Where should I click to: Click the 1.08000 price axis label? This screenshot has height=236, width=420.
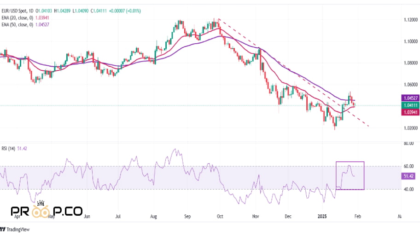pos(411,63)
